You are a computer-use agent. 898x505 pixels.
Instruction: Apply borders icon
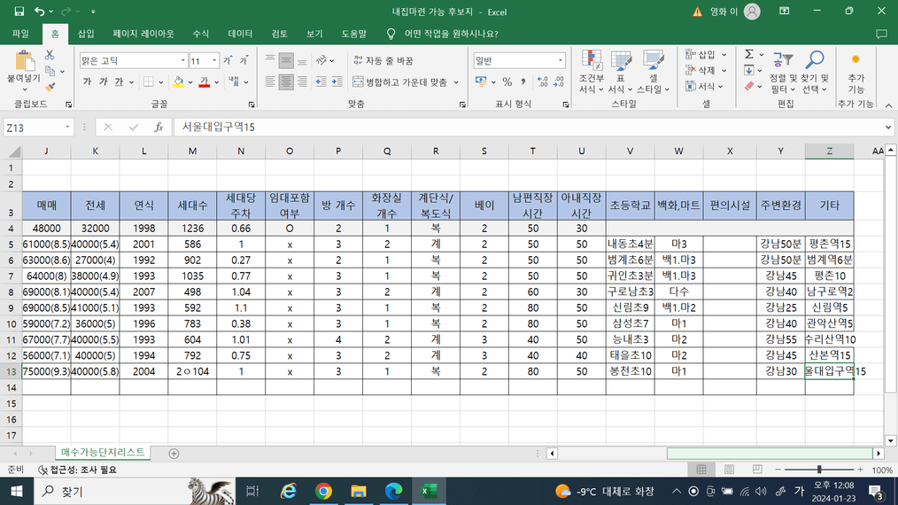tap(148, 82)
